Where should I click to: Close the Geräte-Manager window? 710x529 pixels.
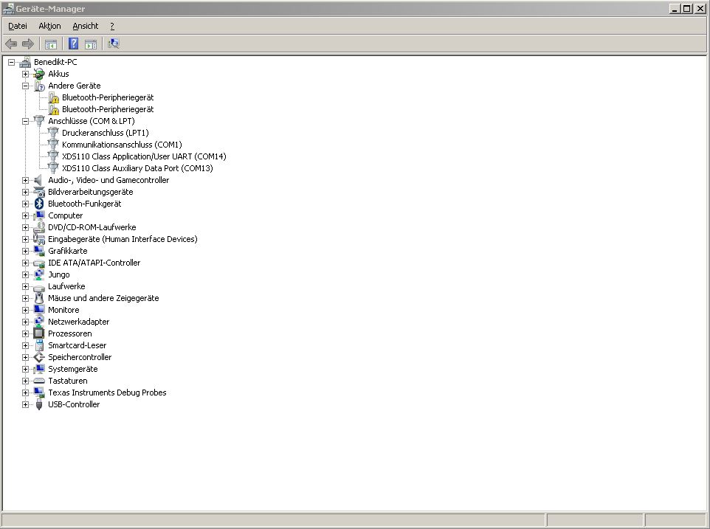pos(700,9)
